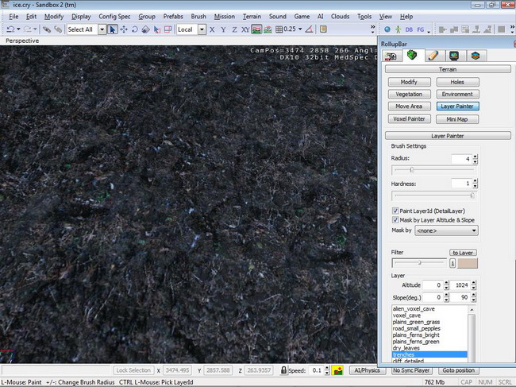Open the Undo history dropdown arrow

pyautogui.click(x=18, y=29)
